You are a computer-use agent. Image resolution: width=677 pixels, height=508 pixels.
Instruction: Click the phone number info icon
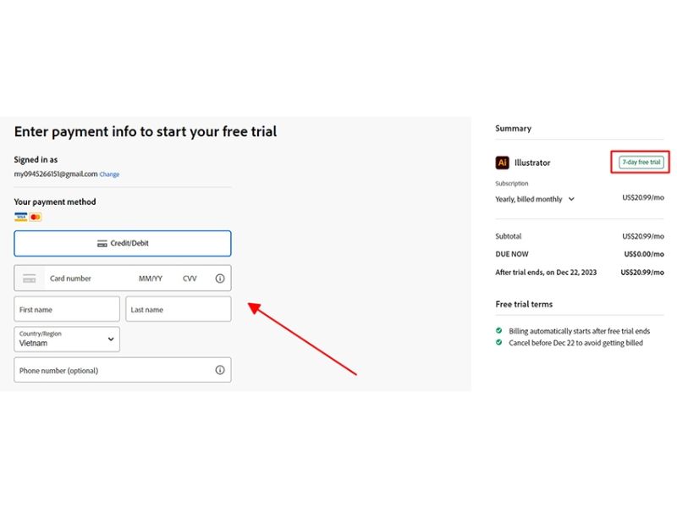coord(220,370)
